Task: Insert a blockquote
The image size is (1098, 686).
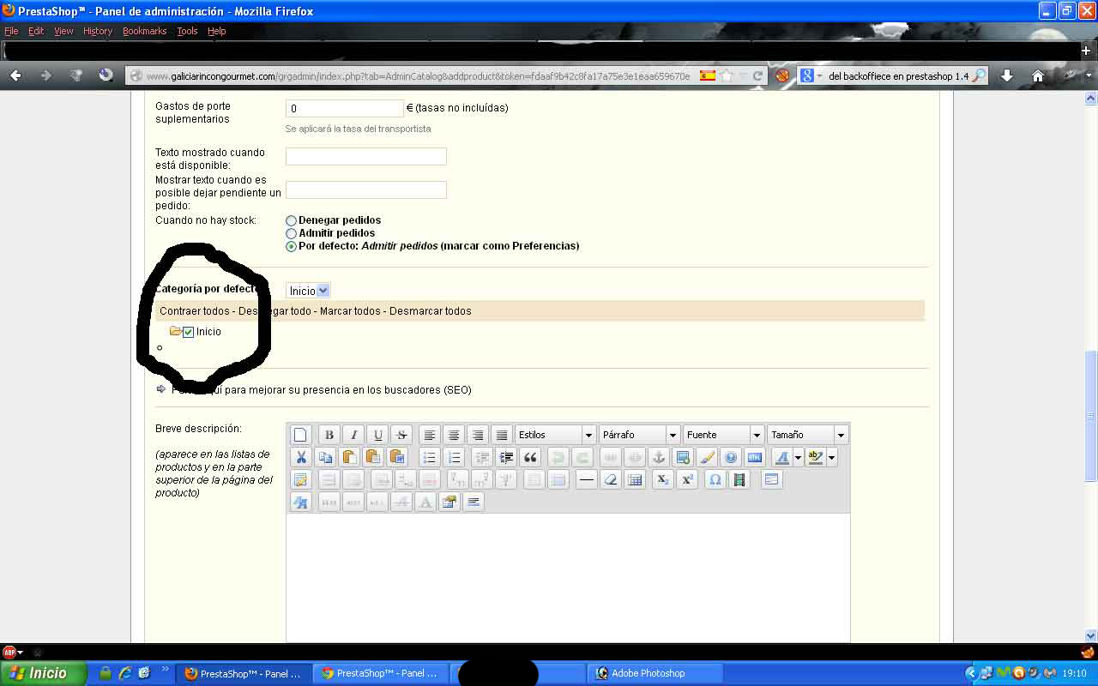Action: 530,457
